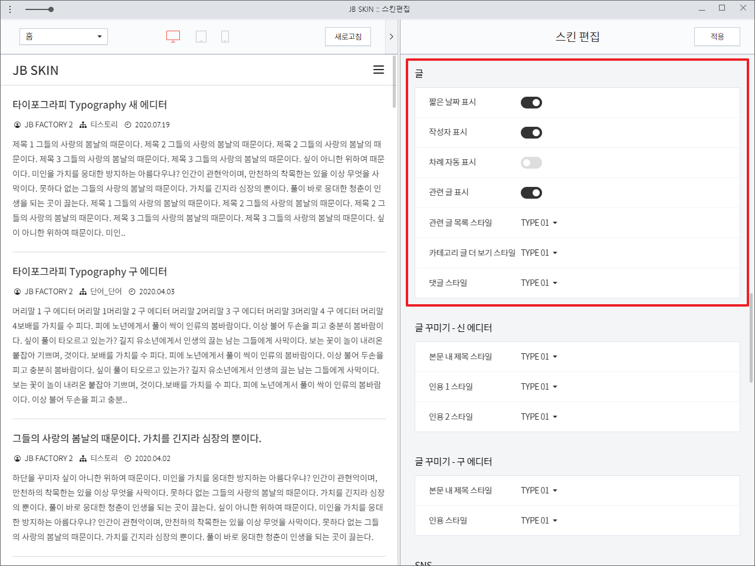Toggle 관련 글 표시 switch

[531, 193]
